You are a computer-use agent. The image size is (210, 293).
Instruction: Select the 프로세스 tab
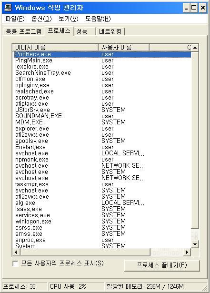59,30
